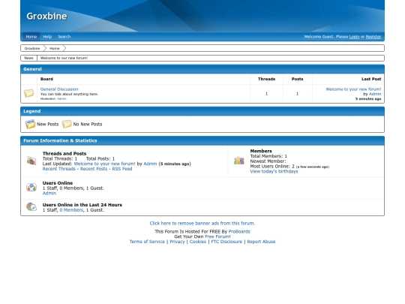Click the Members group icon
The height and width of the screenshot is (304, 405).
click(x=238, y=161)
